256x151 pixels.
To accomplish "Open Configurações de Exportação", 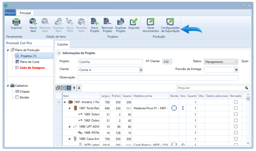I will (x=170, y=25).
